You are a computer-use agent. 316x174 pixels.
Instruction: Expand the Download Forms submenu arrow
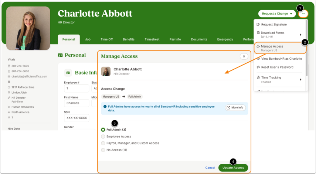click(300, 35)
